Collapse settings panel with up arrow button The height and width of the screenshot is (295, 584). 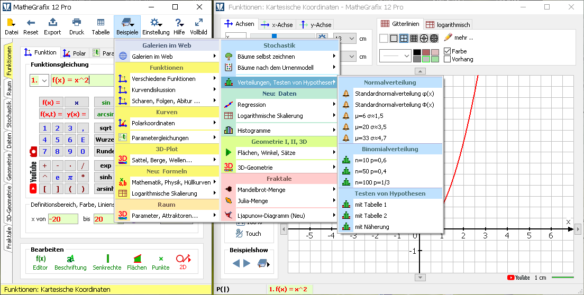(420, 71)
